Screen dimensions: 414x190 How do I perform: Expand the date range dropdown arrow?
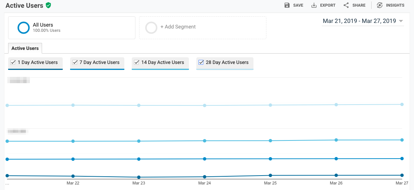pos(401,21)
